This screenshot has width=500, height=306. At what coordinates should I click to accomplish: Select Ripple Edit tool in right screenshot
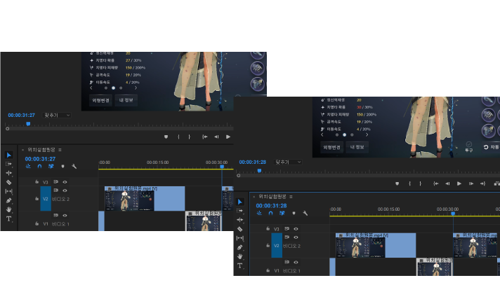(x=240, y=220)
